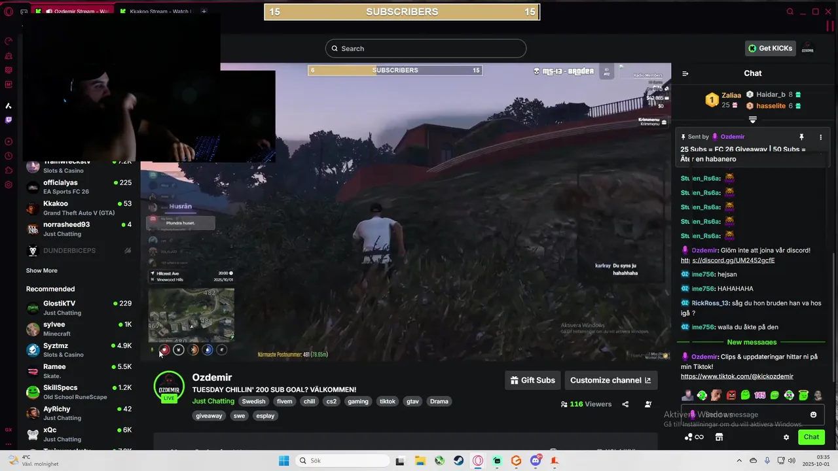
Task: Open sylvee Minecraft recommended channel
Action: click(79, 328)
